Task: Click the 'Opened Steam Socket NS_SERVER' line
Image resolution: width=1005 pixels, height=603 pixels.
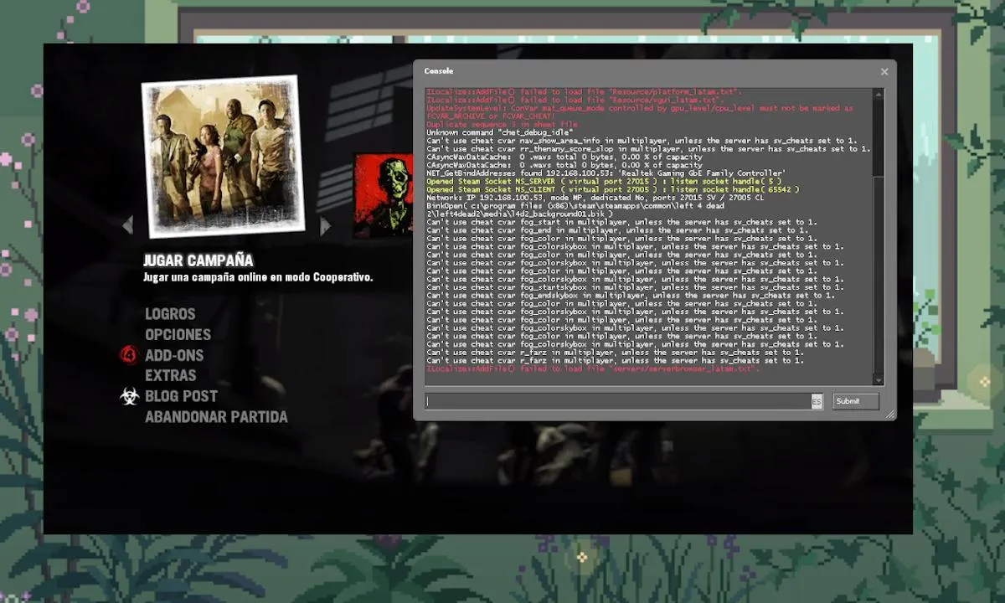Action: [604, 181]
